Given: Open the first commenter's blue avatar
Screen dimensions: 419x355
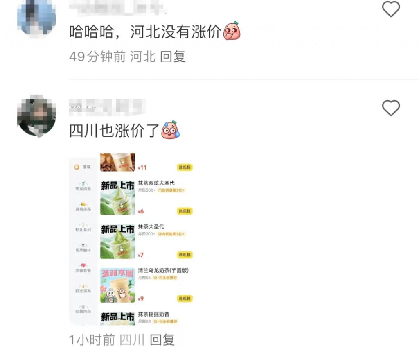Looking at the screenshot, I should click(x=36, y=18).
